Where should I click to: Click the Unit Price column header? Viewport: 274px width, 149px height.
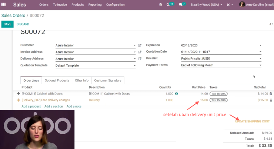pyautogui.click(x=198, y=87)
